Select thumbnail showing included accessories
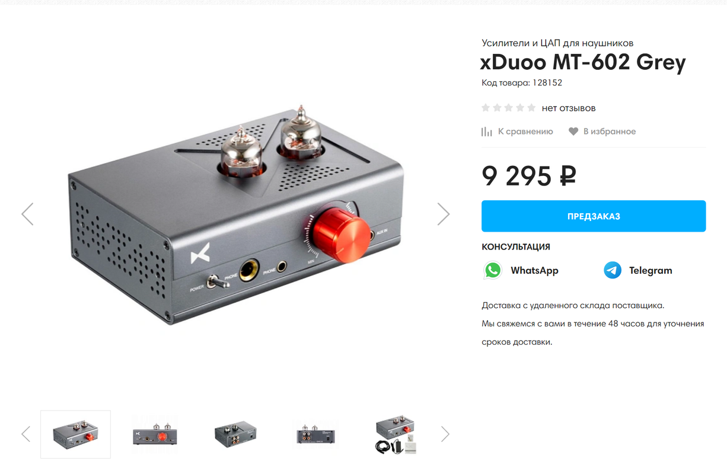 pyautogui.click(x=396, y=435)
